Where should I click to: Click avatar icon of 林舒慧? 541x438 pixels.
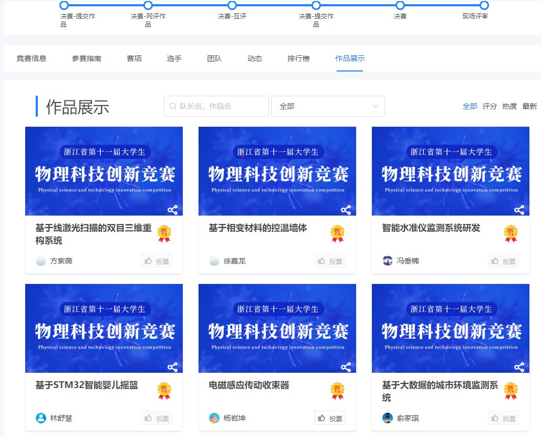click(41, 418)
